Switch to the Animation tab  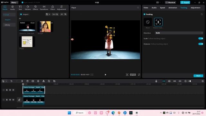point(173,8)
